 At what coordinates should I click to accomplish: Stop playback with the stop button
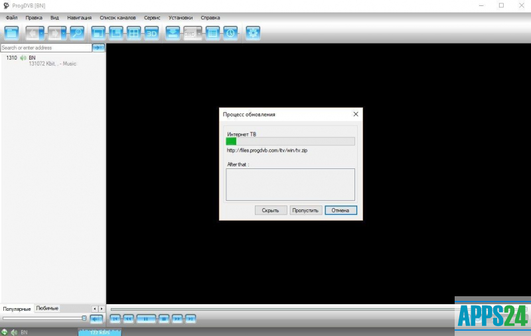click(164, 319)
